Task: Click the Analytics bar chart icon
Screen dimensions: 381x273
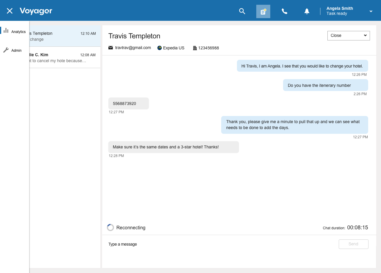Action: point(6,30)
